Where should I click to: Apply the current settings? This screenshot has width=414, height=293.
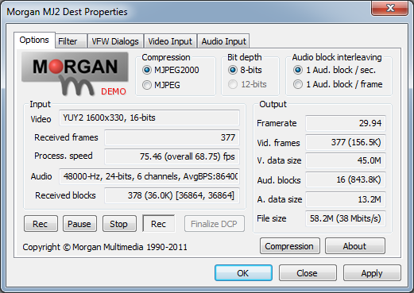[372, 273]
